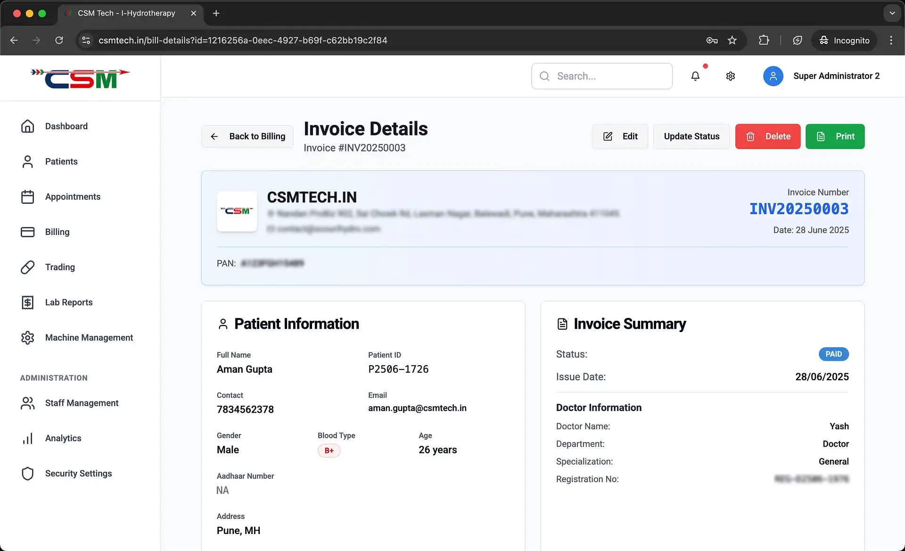Viewport: 905px width, 551px height.
Task: View site information icon in address bar
Action: (86, 40)
